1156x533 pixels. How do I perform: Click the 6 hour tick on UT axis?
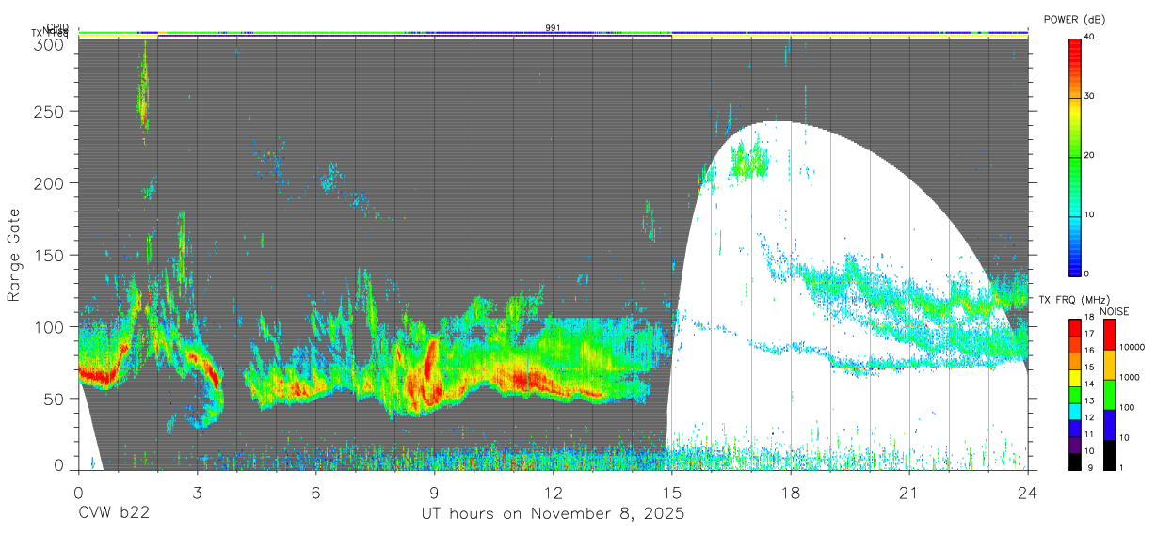315,493
